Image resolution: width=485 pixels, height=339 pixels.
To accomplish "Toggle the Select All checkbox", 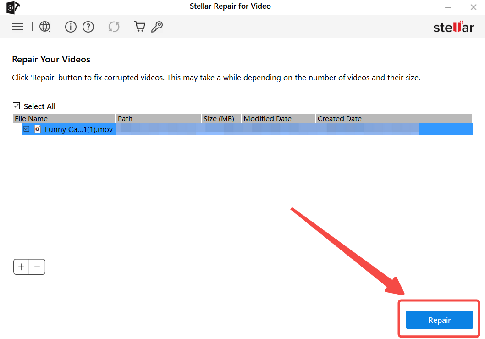I will [x=17, y=106].
